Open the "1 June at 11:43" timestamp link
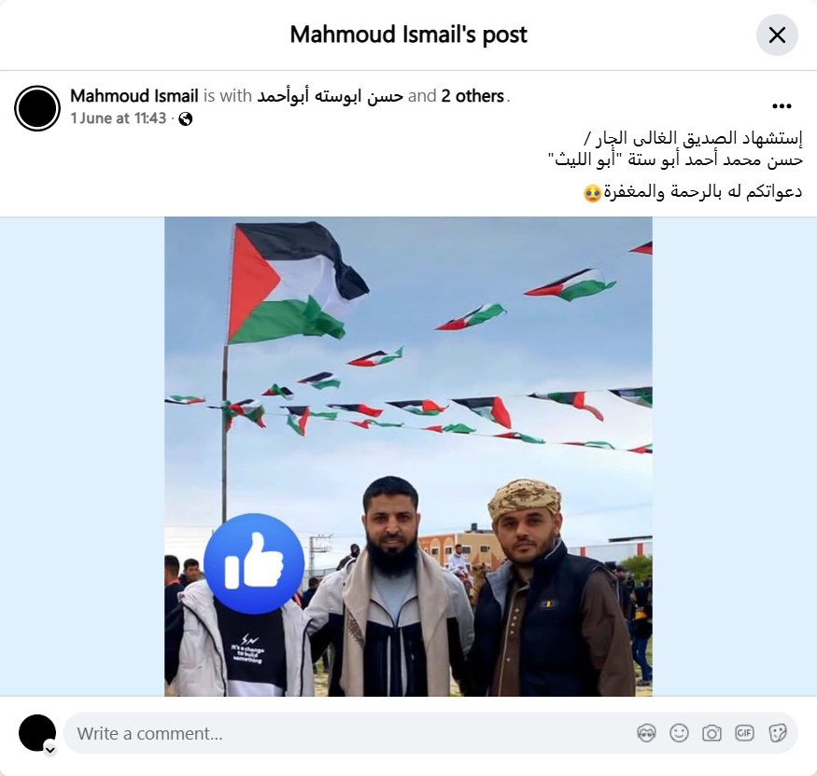Image resolution: width=817 pixels, height=776 pixels. click(x=119, y=118)
